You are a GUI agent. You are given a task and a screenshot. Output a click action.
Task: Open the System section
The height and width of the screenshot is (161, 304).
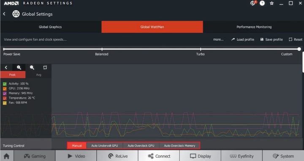click(x=283, y=156)
